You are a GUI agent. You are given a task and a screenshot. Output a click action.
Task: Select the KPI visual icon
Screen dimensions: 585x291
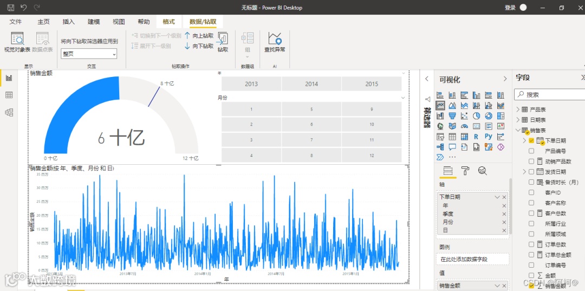[x=500, y=126]
